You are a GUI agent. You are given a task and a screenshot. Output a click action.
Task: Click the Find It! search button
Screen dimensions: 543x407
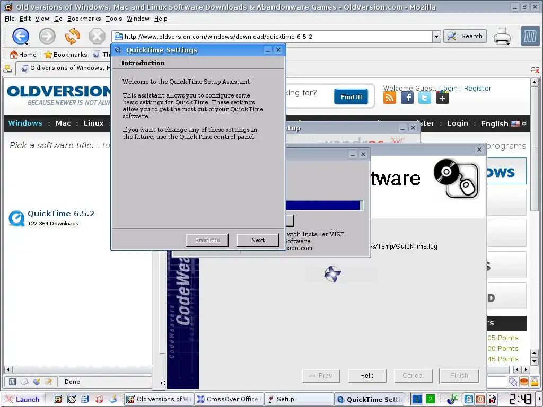(351, 96)
